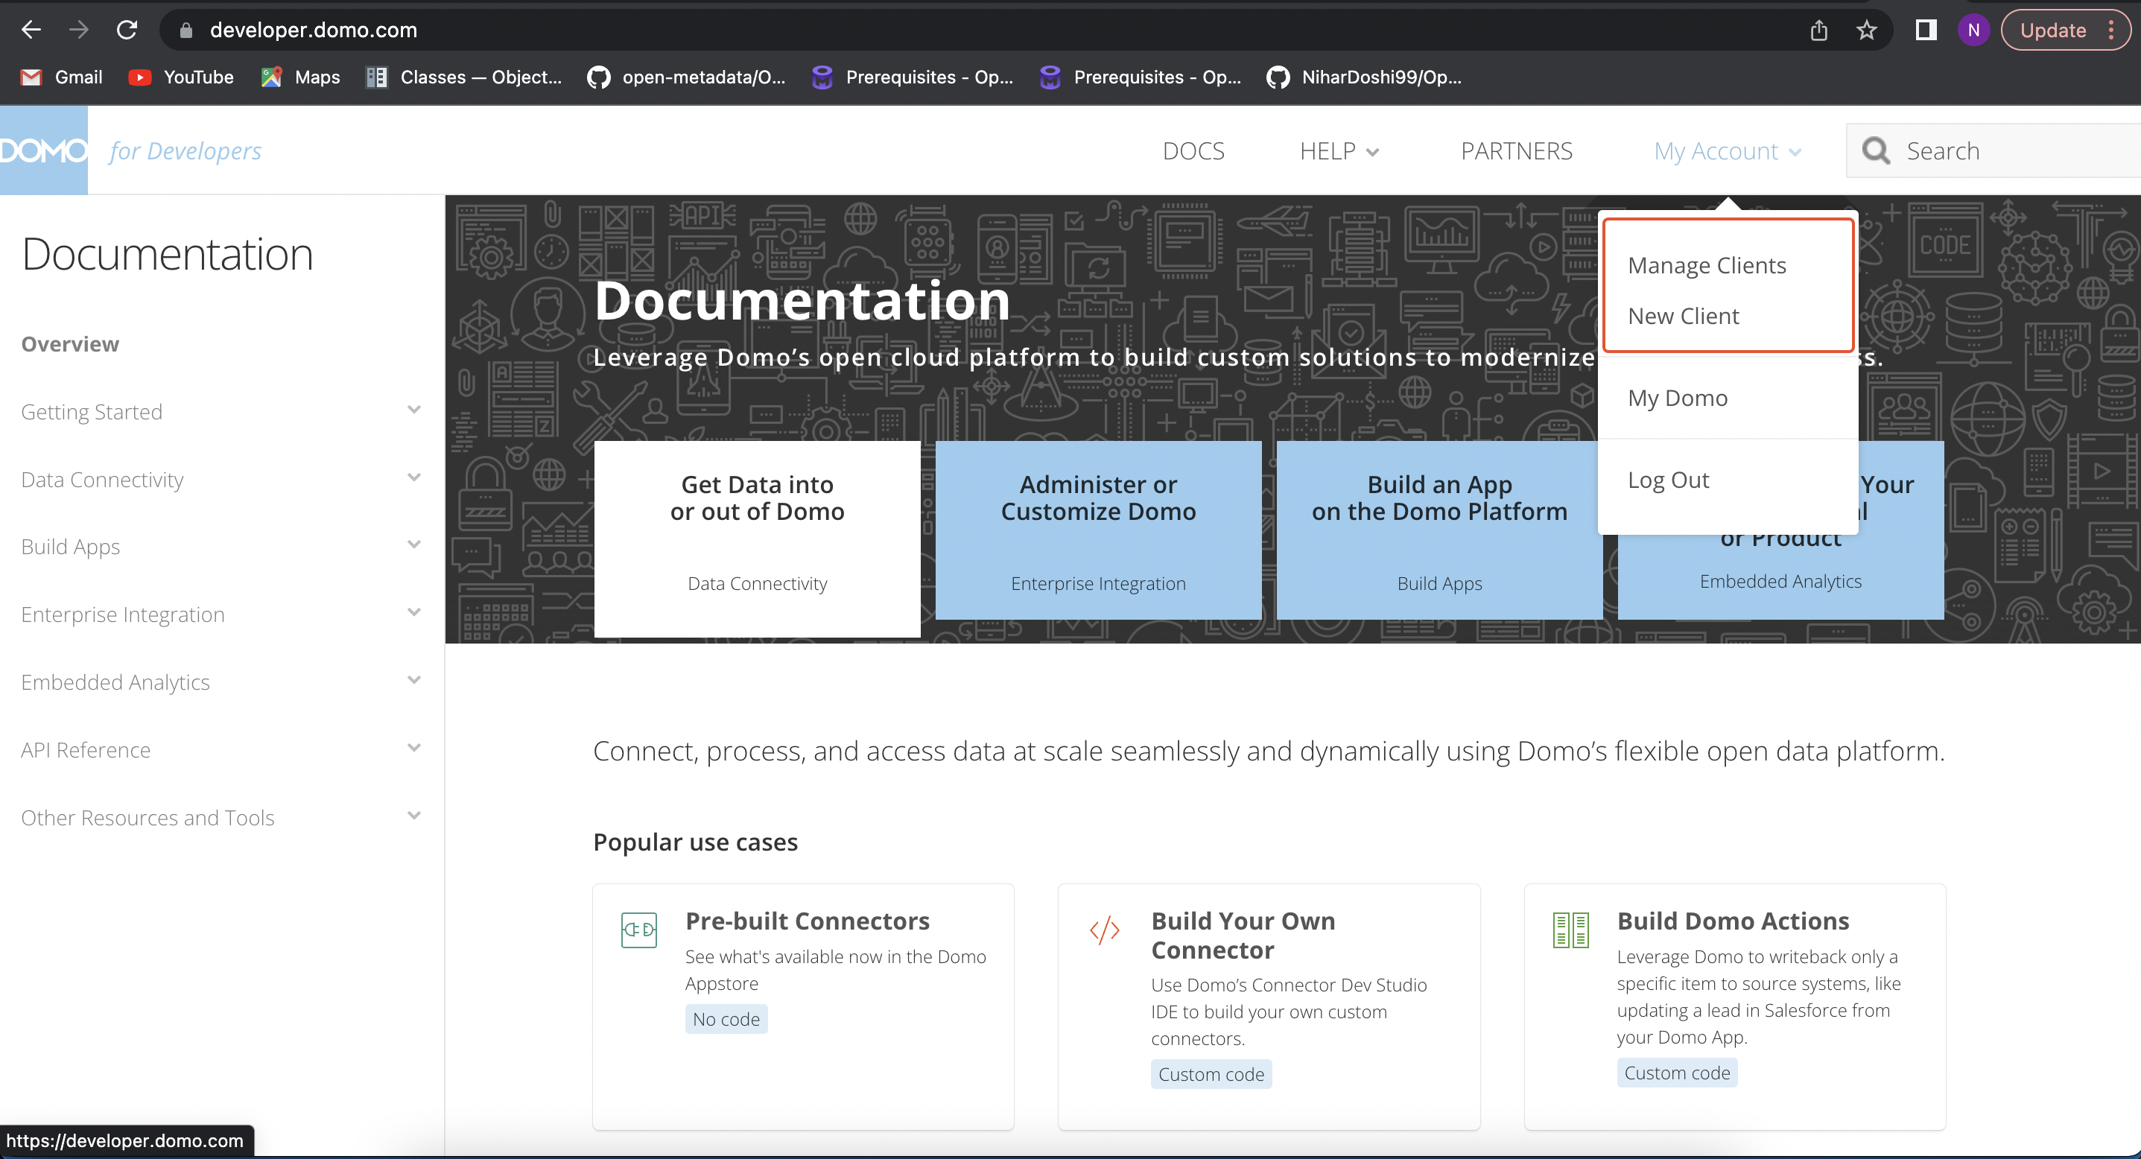The height and width of the screenshot is (1159, 2141).
Task: Click the browser reload icon
Action: [127, 30]
